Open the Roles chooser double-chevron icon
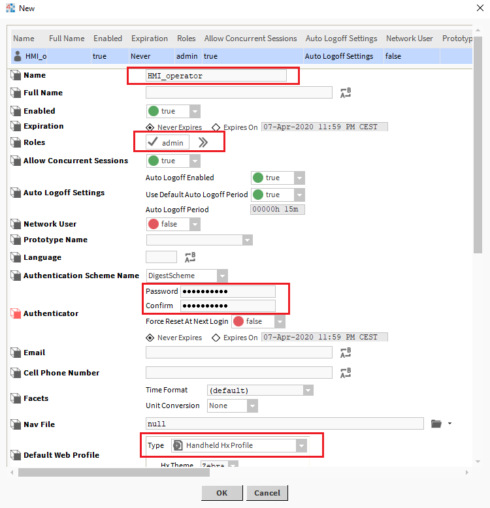 (x=203, y=142)
